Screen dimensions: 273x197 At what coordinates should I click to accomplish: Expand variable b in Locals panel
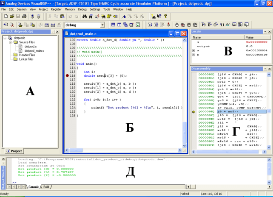pos(193,55)
